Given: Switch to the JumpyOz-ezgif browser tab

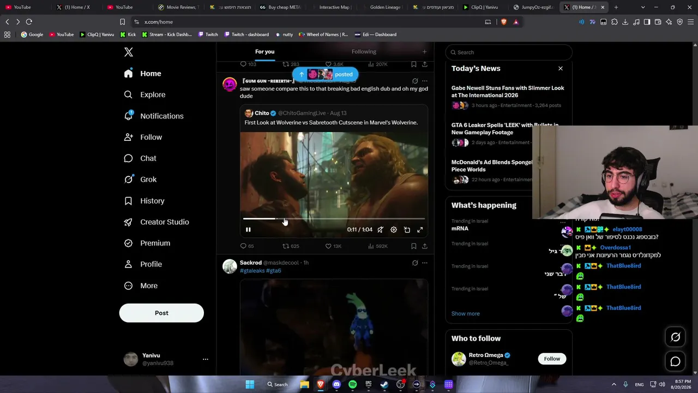Looking at the screenshot, I should 533,7.
